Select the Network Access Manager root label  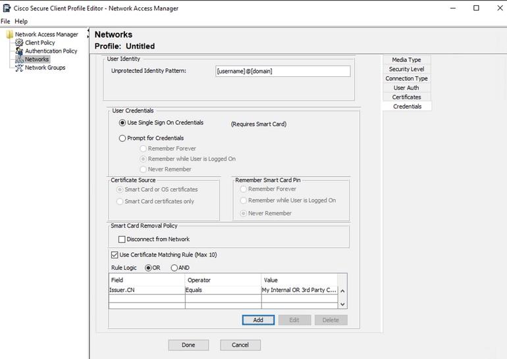tap(47, 34)
